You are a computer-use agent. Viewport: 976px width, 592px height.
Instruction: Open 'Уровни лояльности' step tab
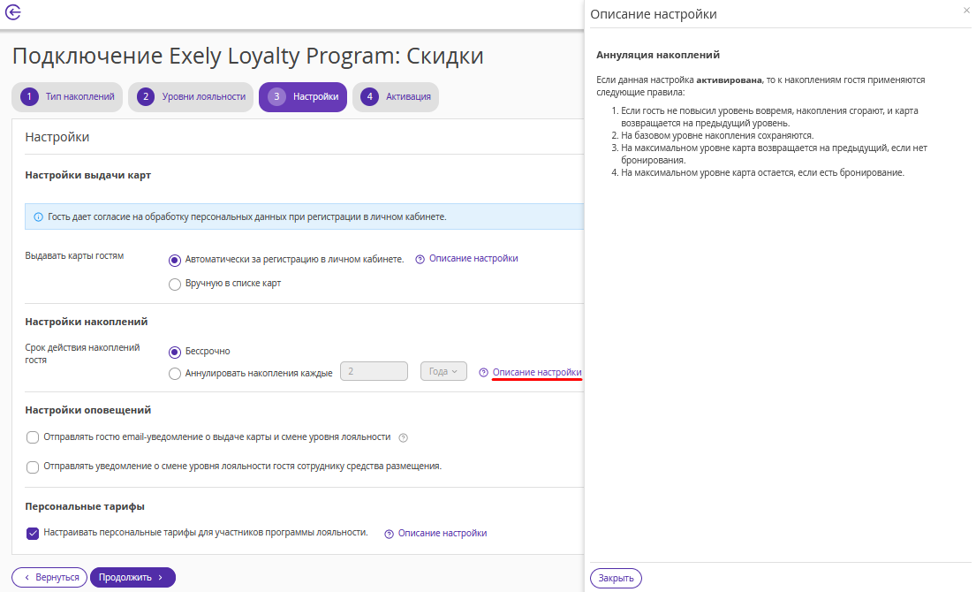click(191, 96)
